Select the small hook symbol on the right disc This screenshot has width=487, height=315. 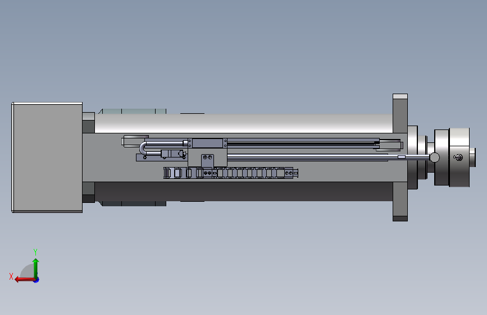coord(458,157)
